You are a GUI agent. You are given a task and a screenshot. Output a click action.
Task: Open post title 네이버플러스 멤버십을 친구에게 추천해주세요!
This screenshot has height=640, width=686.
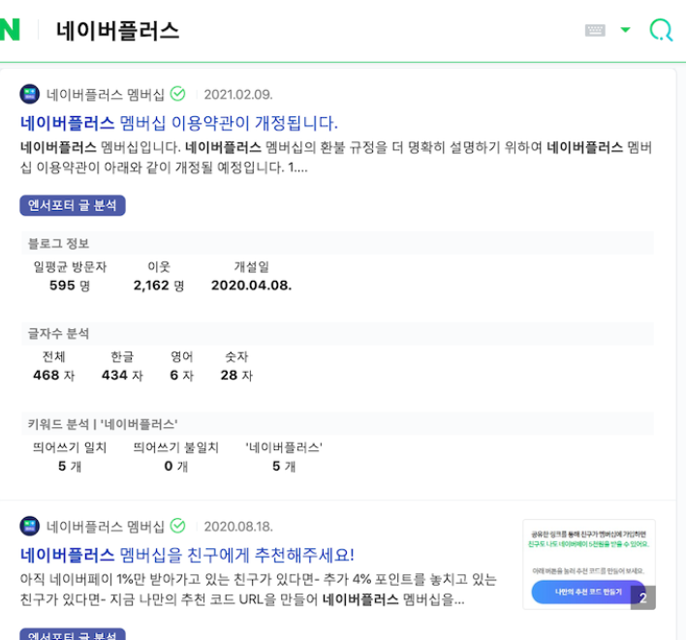[187, 555]
